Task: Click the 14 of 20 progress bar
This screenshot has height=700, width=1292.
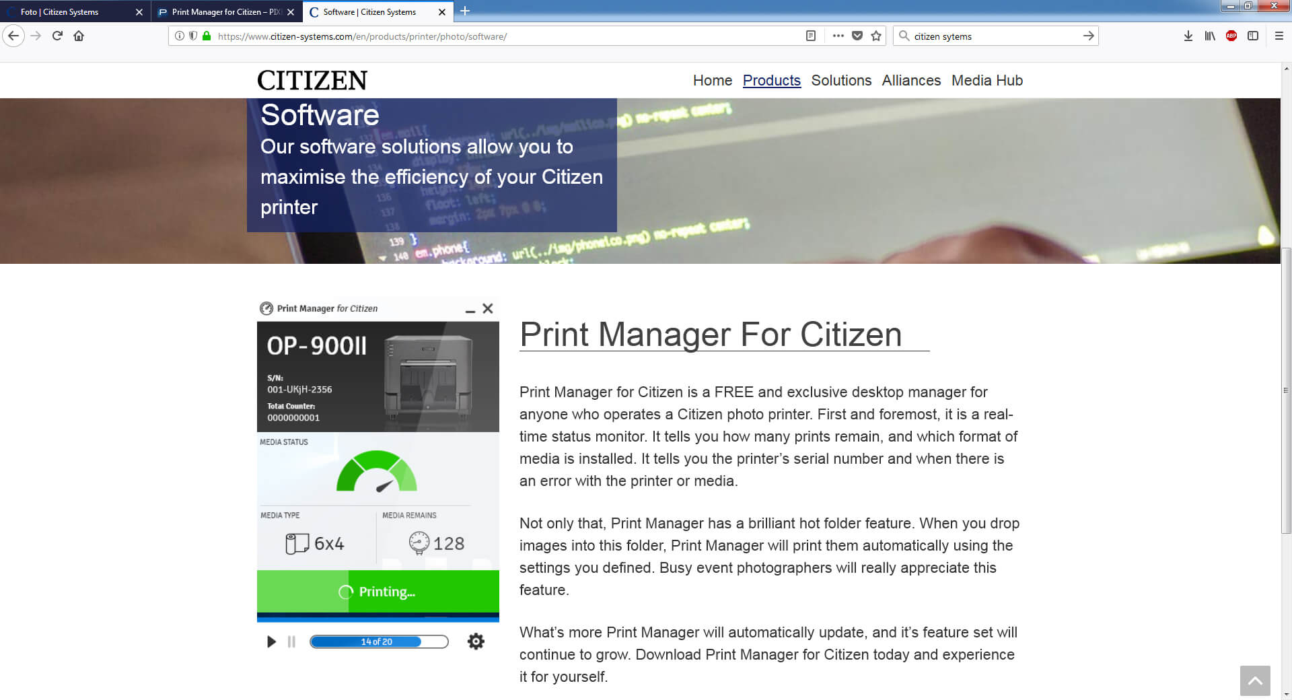Action: point(379,641)
